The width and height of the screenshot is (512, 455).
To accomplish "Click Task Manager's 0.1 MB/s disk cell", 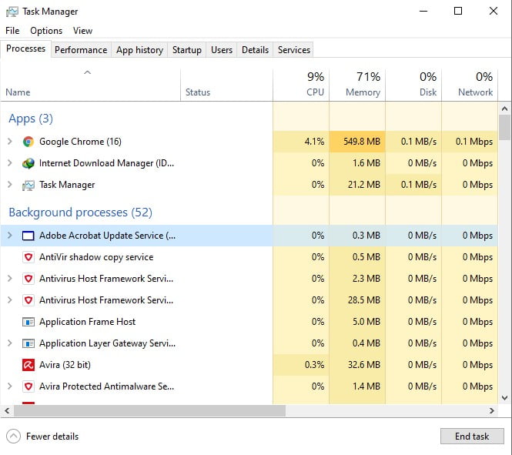I will point(413,185).
